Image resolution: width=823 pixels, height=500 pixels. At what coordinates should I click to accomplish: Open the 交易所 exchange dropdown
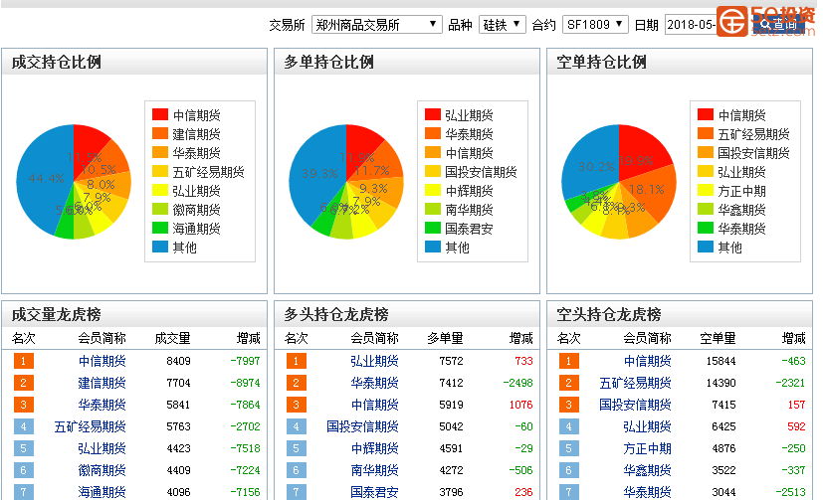tap(376, 25)
